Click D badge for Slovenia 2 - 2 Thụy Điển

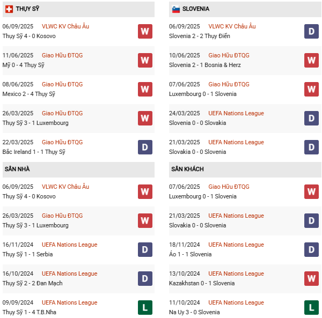311,31
